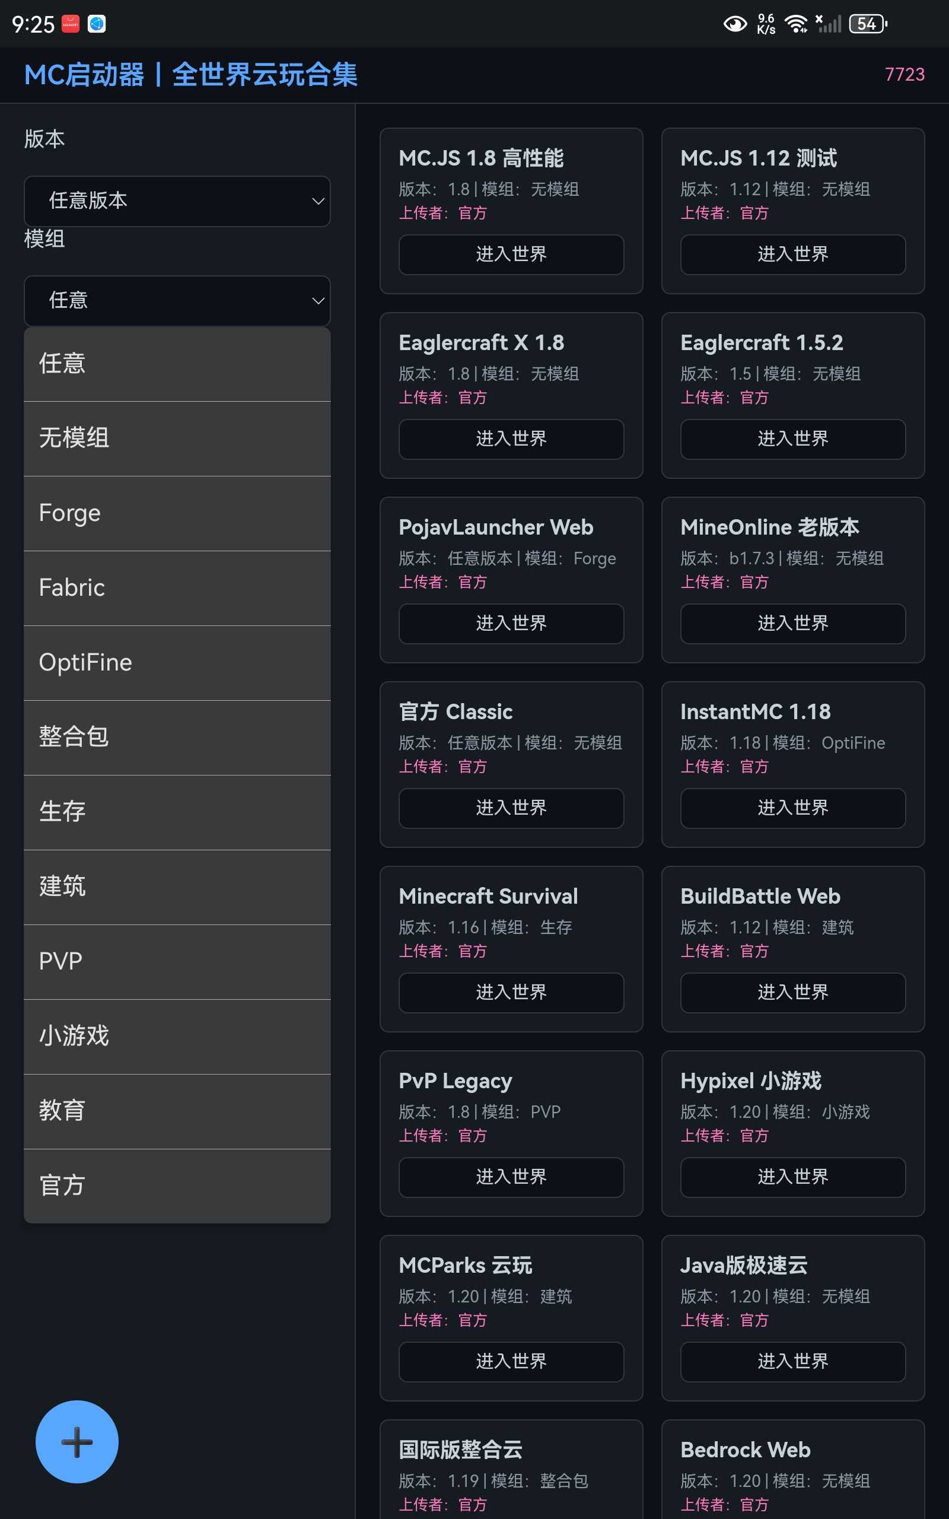Enter world for Eaglercraft 1.5.2
949x1519 pixels.
pyautogui.click(x=792, y=438)
